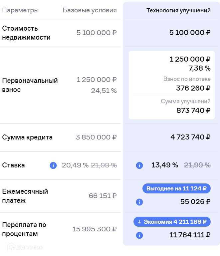This screenshot has width=220, height=256.
Task: Select the "Базовые условия" column header
Action: coord(90,10)
